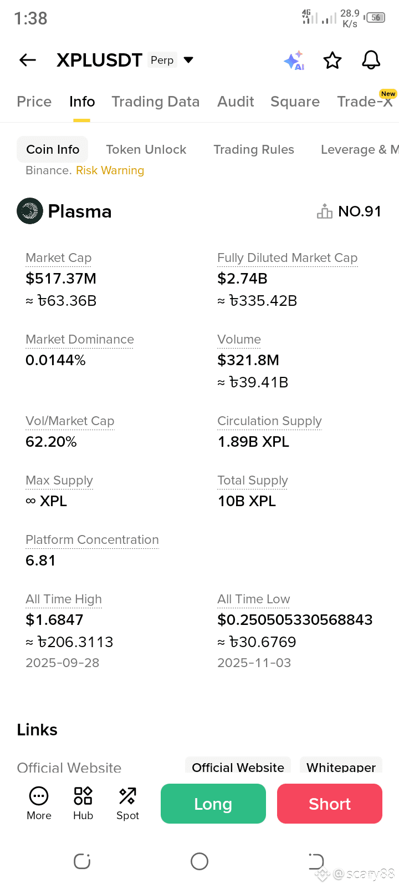Add XPLUSDT to favorites with star icon
The image size is (399, 888).
point(332,60)
